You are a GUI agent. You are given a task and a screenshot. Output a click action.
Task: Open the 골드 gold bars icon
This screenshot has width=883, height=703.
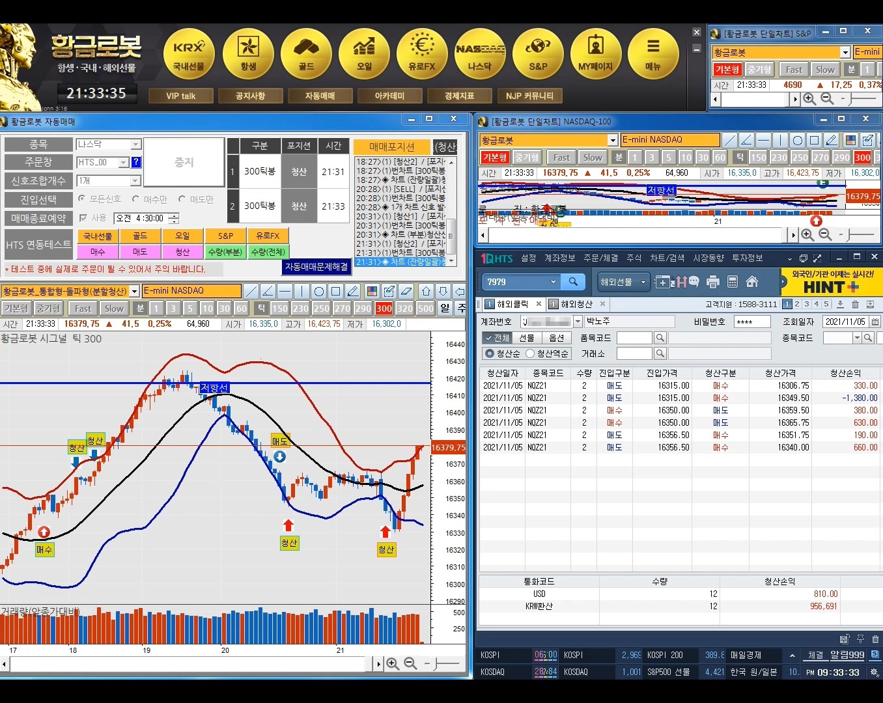tap(306, 55)
